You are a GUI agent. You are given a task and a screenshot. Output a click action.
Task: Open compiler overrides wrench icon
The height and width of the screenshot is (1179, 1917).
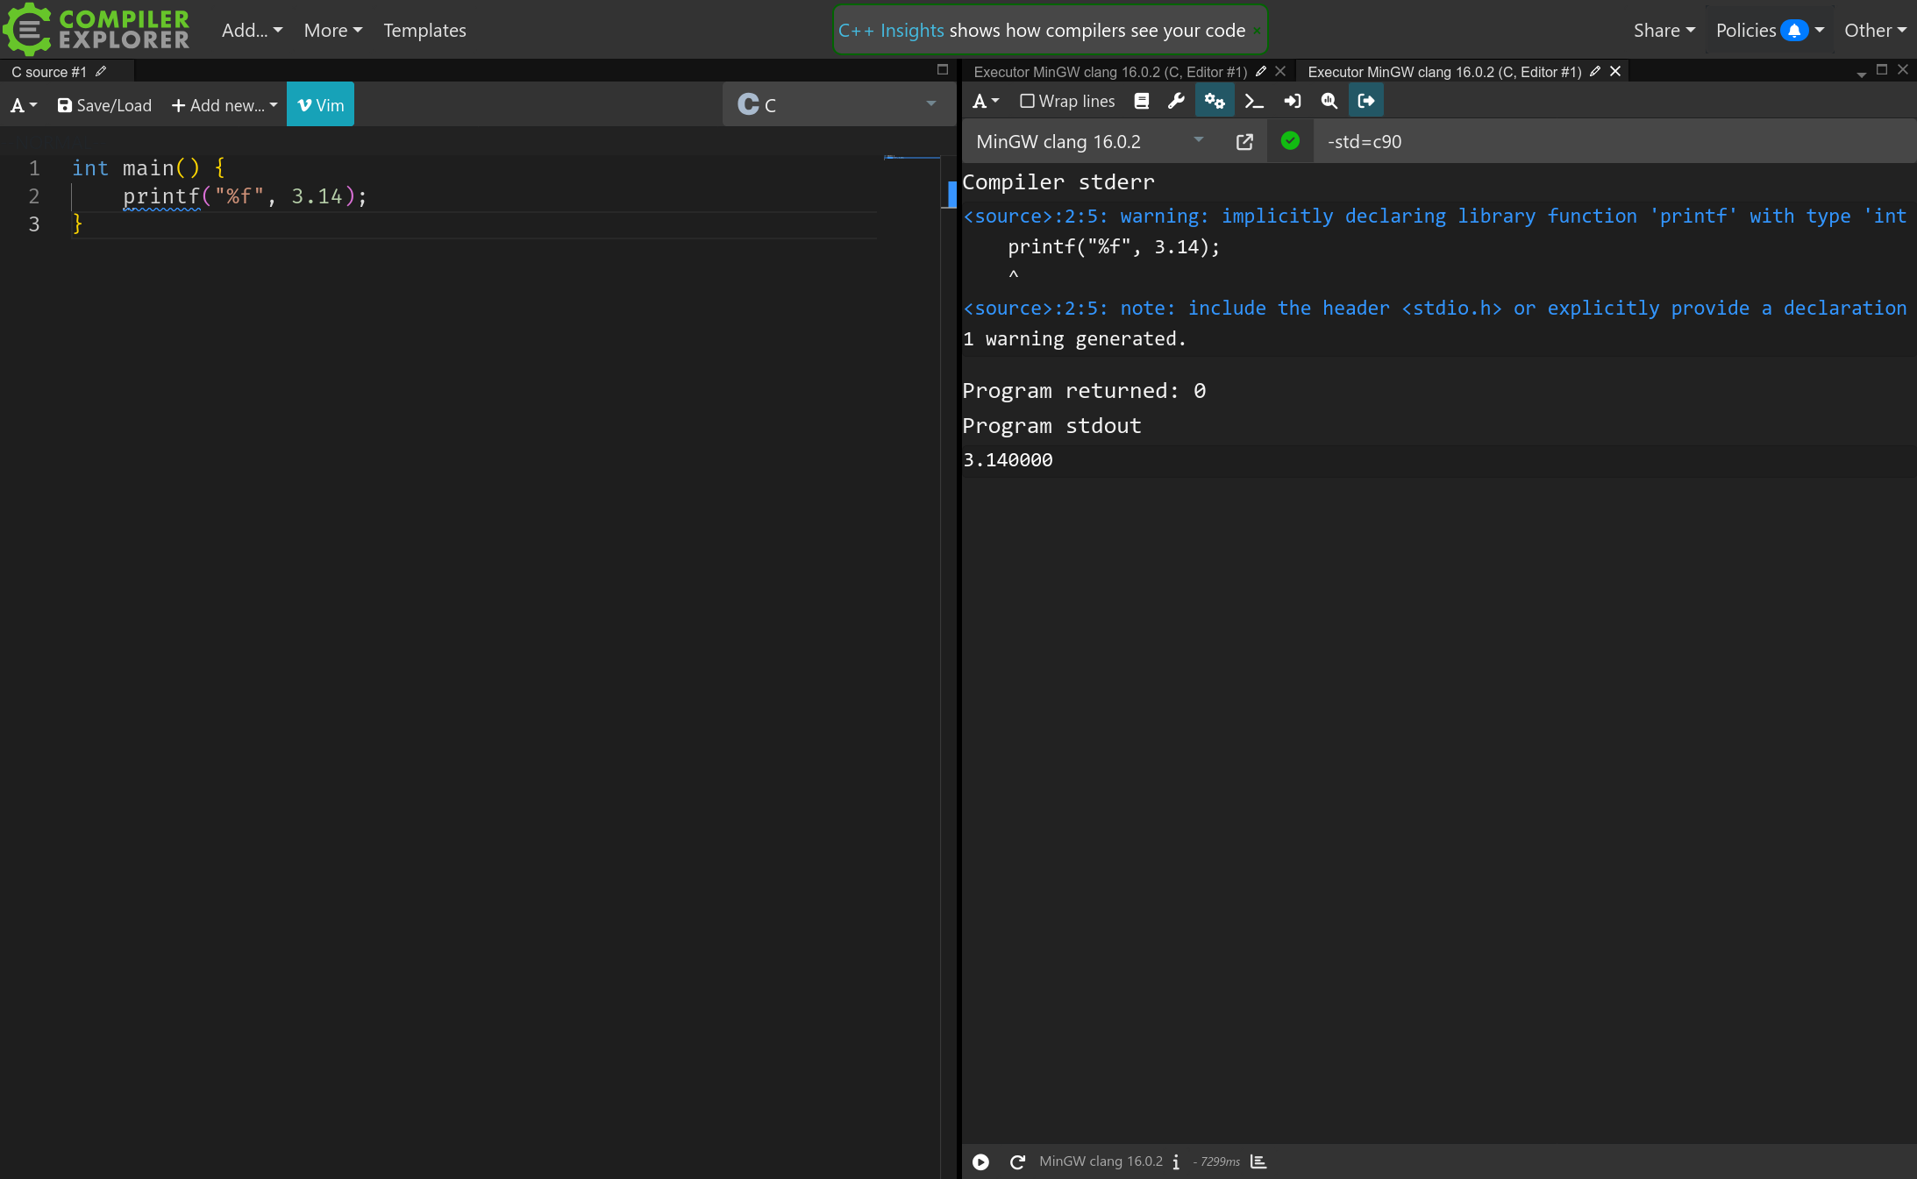[1176, 102]
